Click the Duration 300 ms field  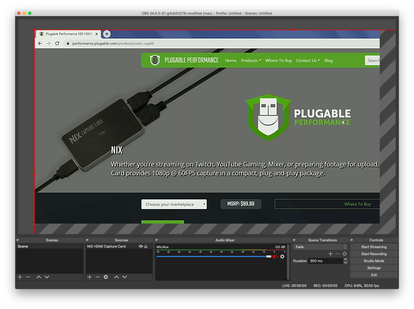(x=325, y=261)
